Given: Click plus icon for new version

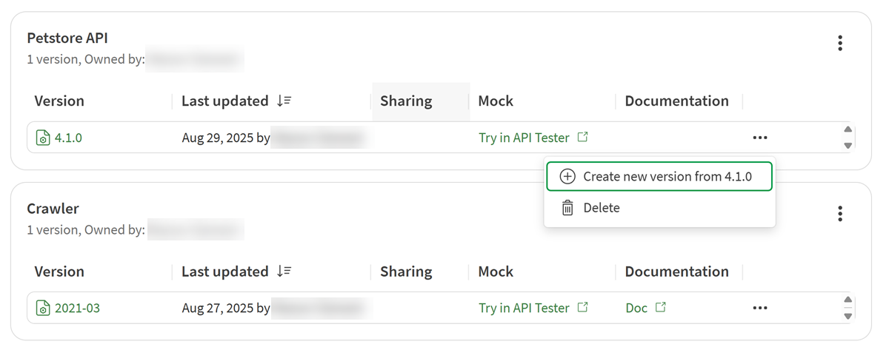Looking at the screenshot, I should 567,177.
